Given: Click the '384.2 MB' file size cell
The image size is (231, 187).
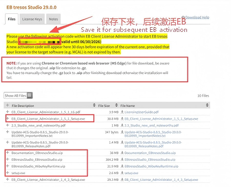Looking at the screenshot, I should coord(112,159).
